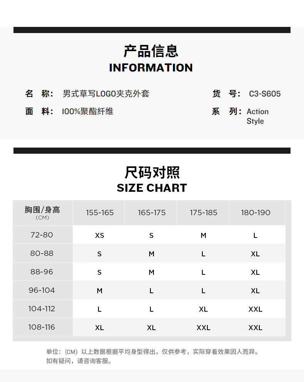Click the SIZE CHART heading
Image resolution: width=304 pixels, height=382 pixels.
pos(152,188)
